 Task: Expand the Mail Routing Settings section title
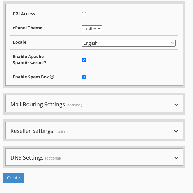[38, 104]
